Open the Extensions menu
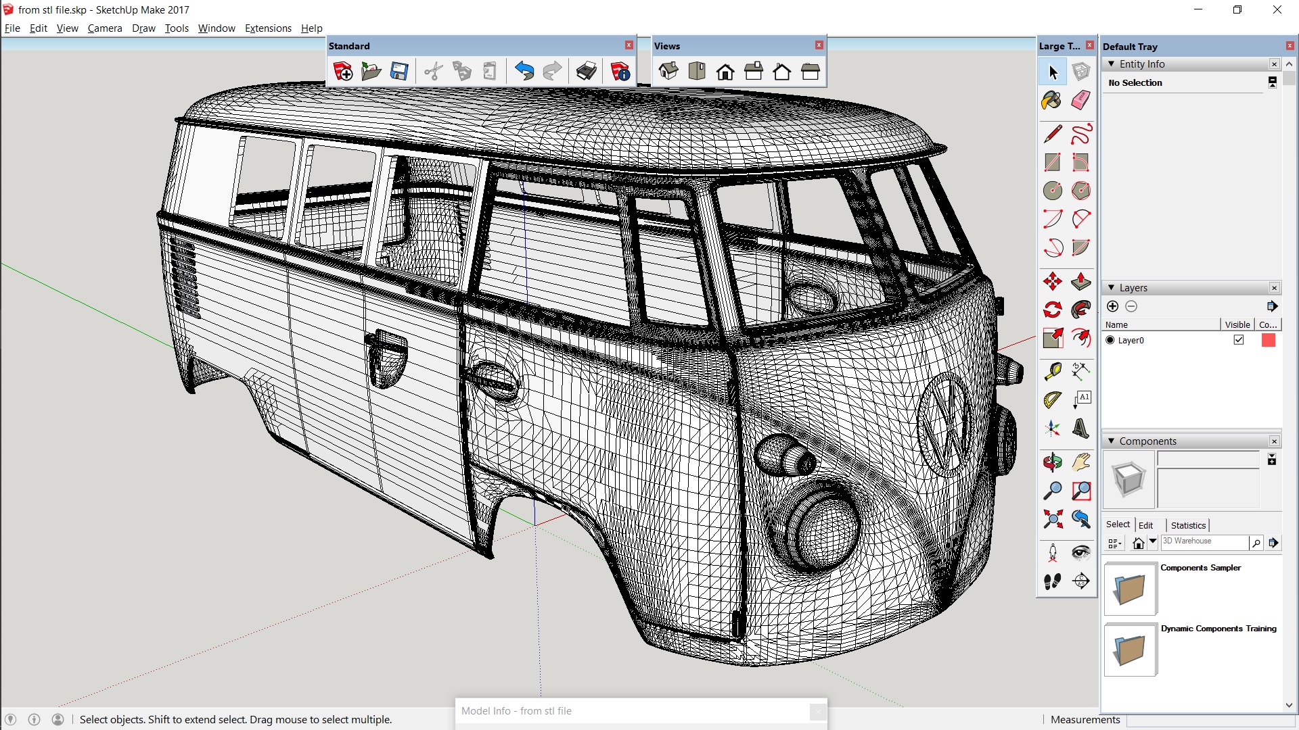 [268, 28]
